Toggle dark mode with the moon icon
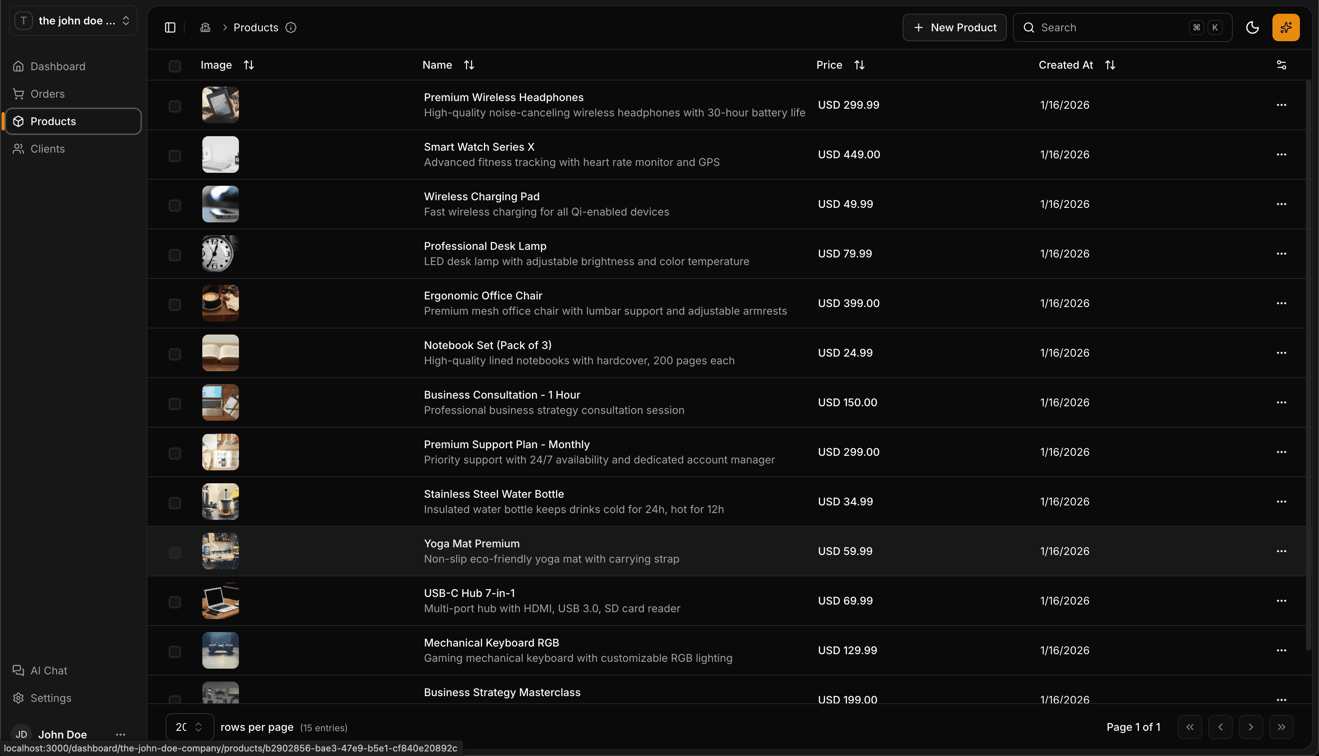The image size is (1319, 756). pos(1252,27)
